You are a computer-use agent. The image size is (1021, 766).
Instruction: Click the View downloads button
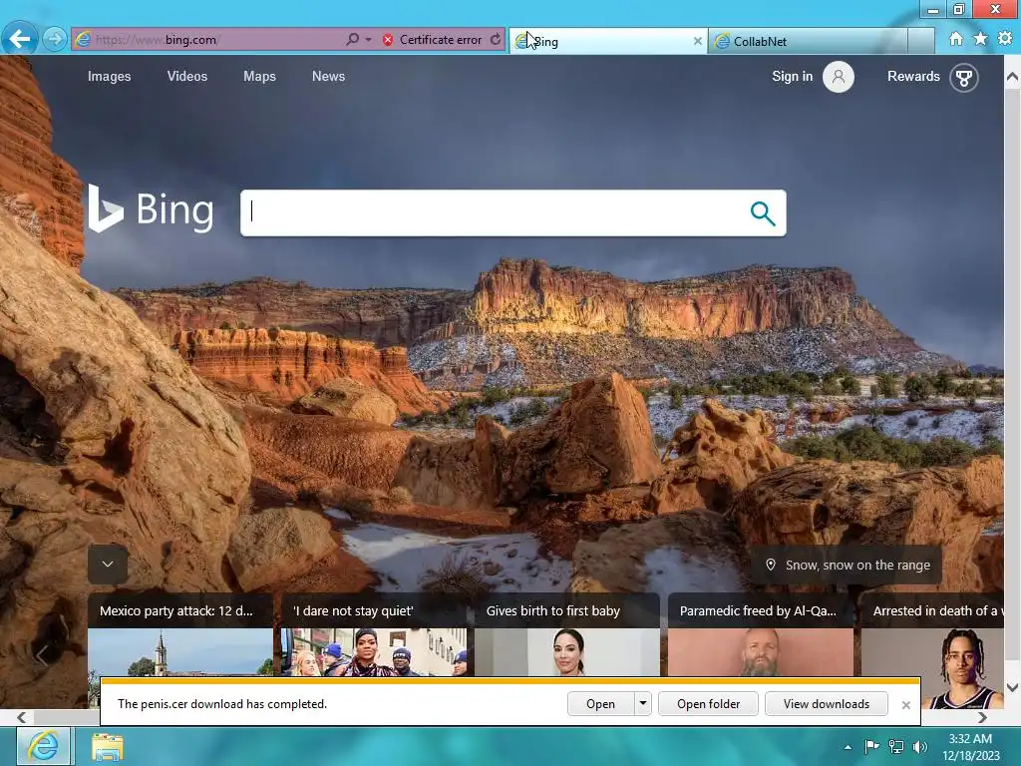tap(827, 704)
